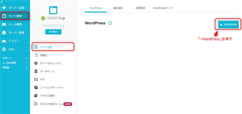Click the FTP up-down arrows icon
The width and height of the screenshot is (242, 114).
point(36,80)
